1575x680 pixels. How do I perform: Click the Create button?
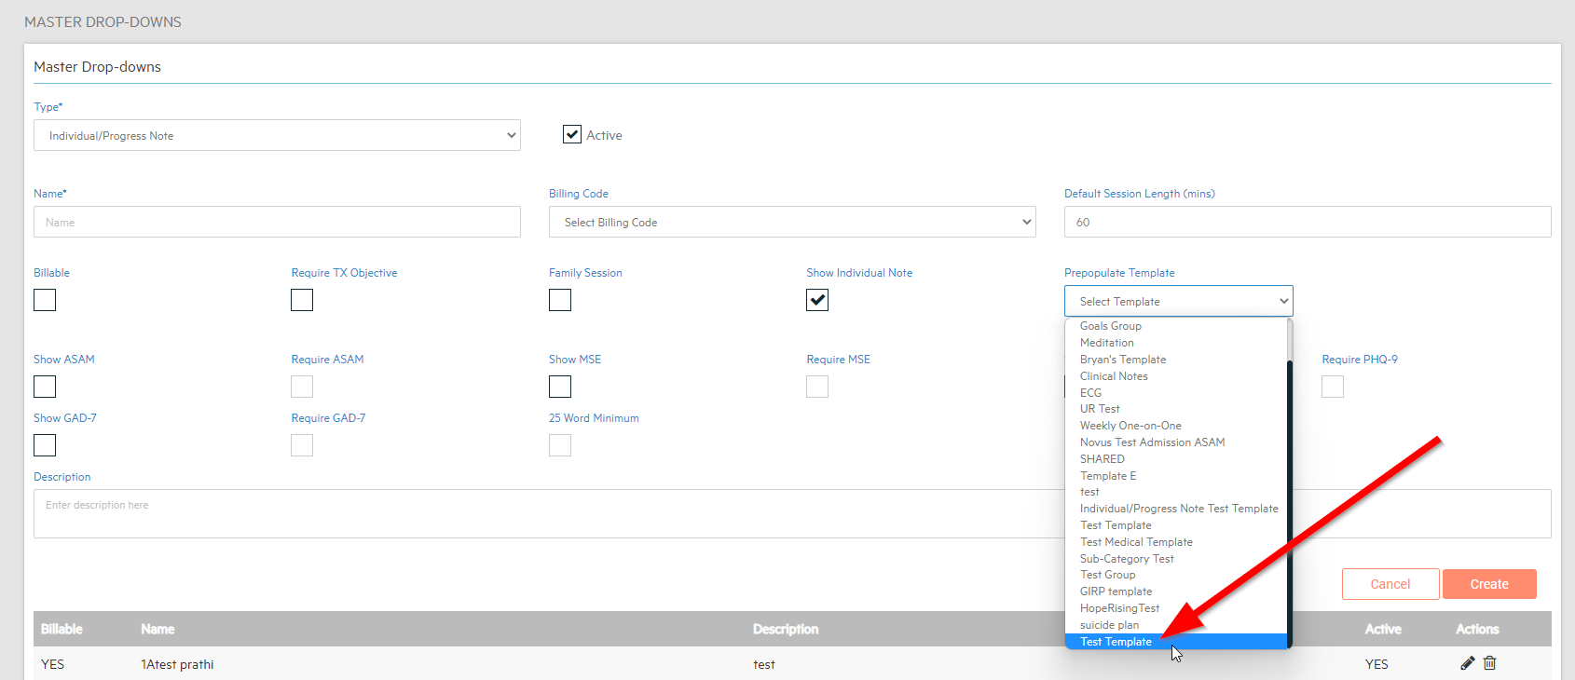[x=1488, y=584]
